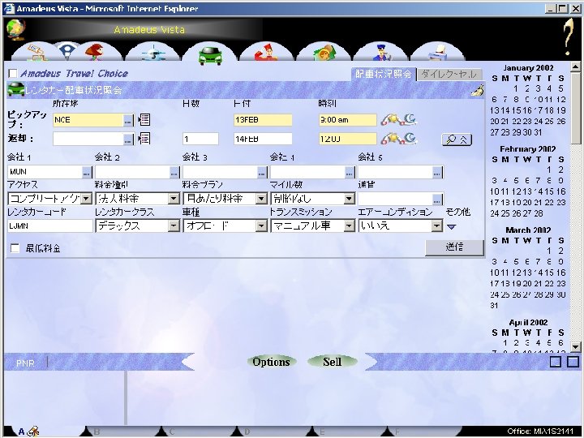Select day 28 in February 2002 calendar
Viewport: 584px width, 438px height.
point(539,214)
